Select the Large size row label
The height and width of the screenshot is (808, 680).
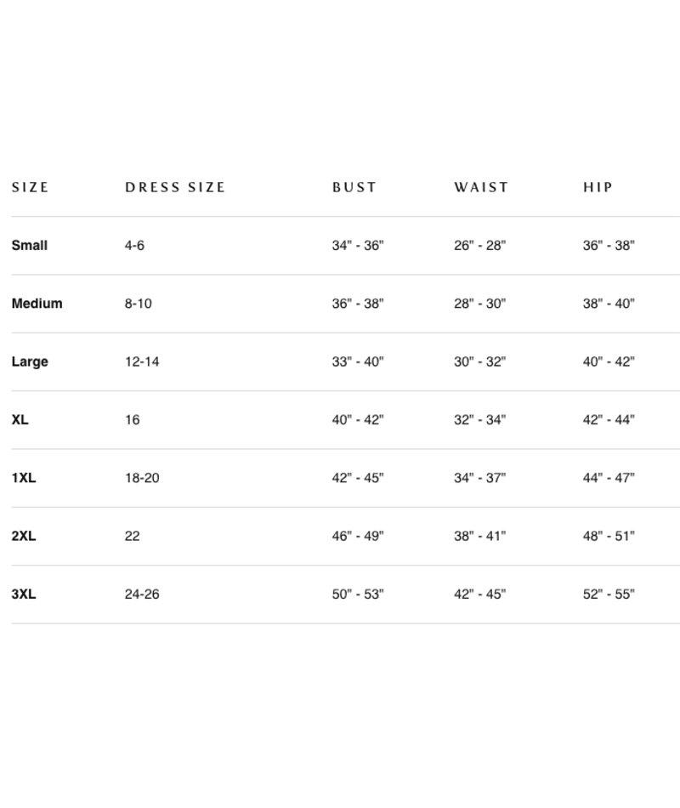(30, 361)
